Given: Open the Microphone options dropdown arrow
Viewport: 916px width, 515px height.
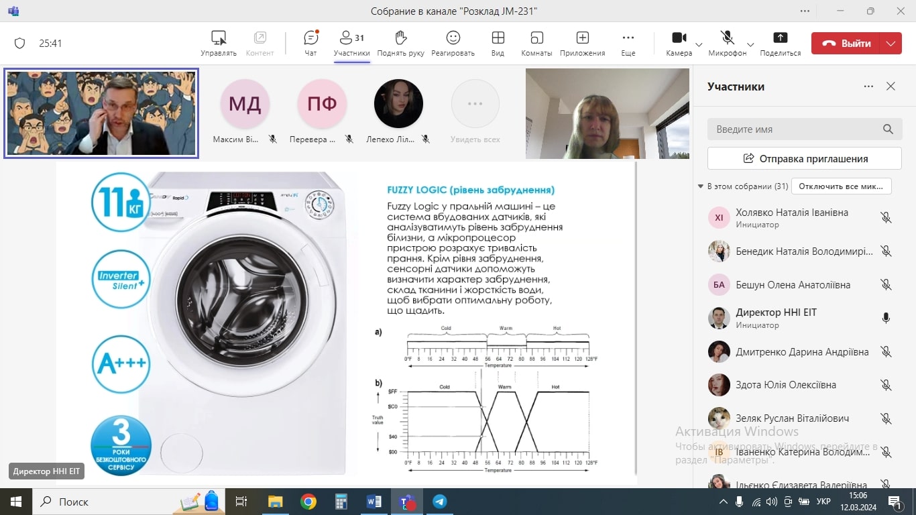Looking at the screenshot, I should [x=750, y=44].
